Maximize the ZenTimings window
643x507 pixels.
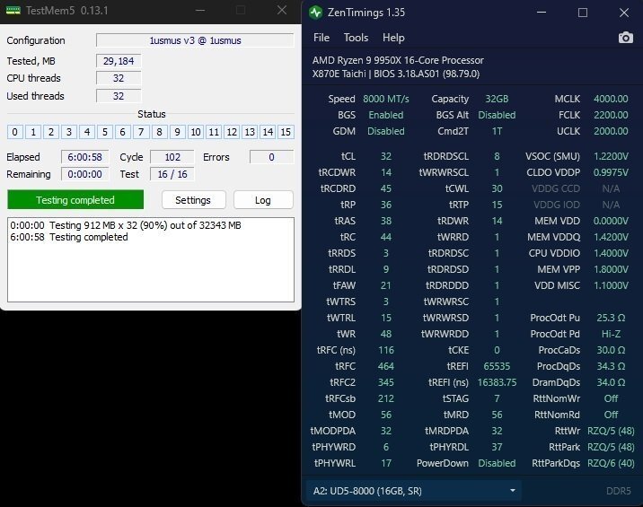(582, 13)
